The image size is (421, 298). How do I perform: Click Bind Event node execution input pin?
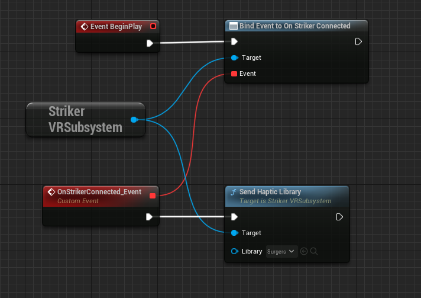click(234, 41)
